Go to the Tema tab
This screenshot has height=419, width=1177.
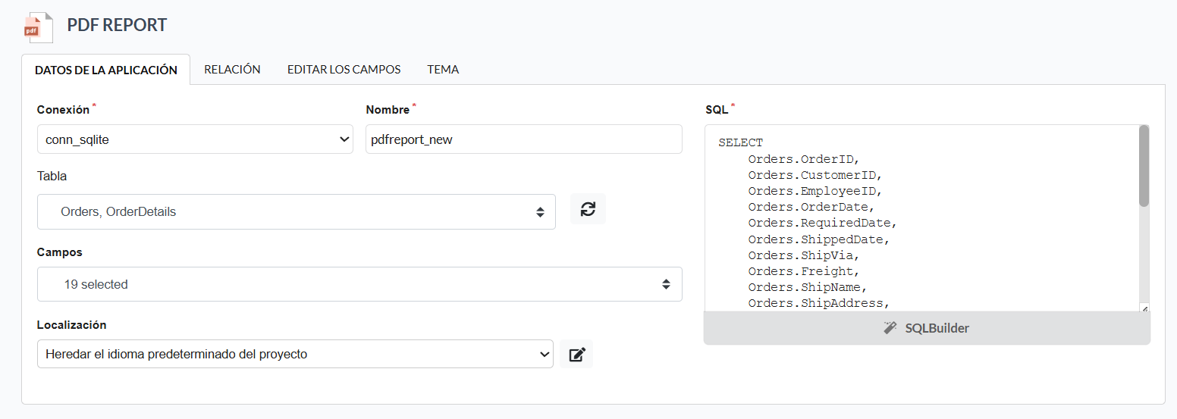443,69
